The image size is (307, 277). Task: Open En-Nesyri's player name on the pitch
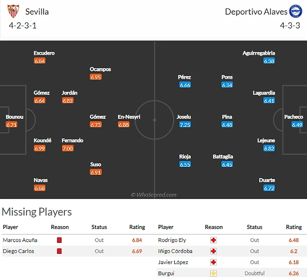129,117
